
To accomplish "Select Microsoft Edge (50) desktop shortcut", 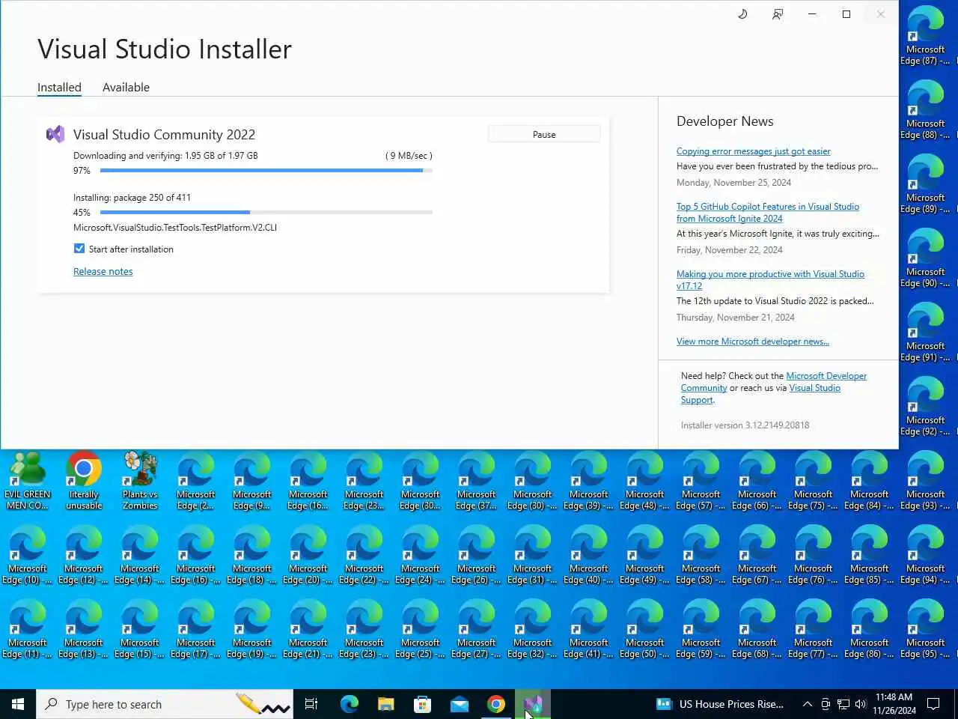I will (645, 630).
